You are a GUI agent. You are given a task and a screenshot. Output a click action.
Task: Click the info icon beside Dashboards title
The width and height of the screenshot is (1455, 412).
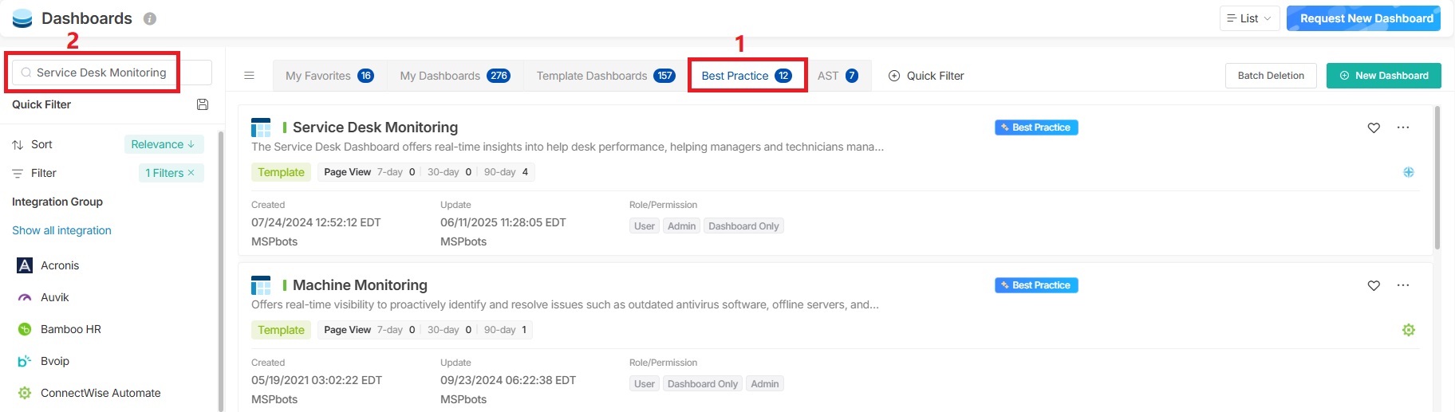click(x=150, y=19)
